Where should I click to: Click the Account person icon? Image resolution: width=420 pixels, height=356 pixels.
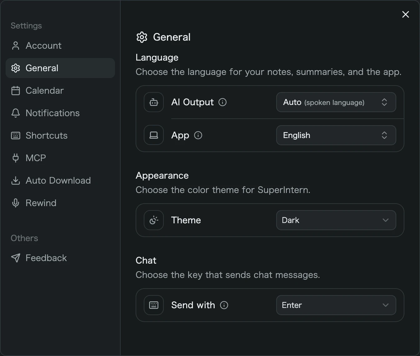tap(15, 46)
